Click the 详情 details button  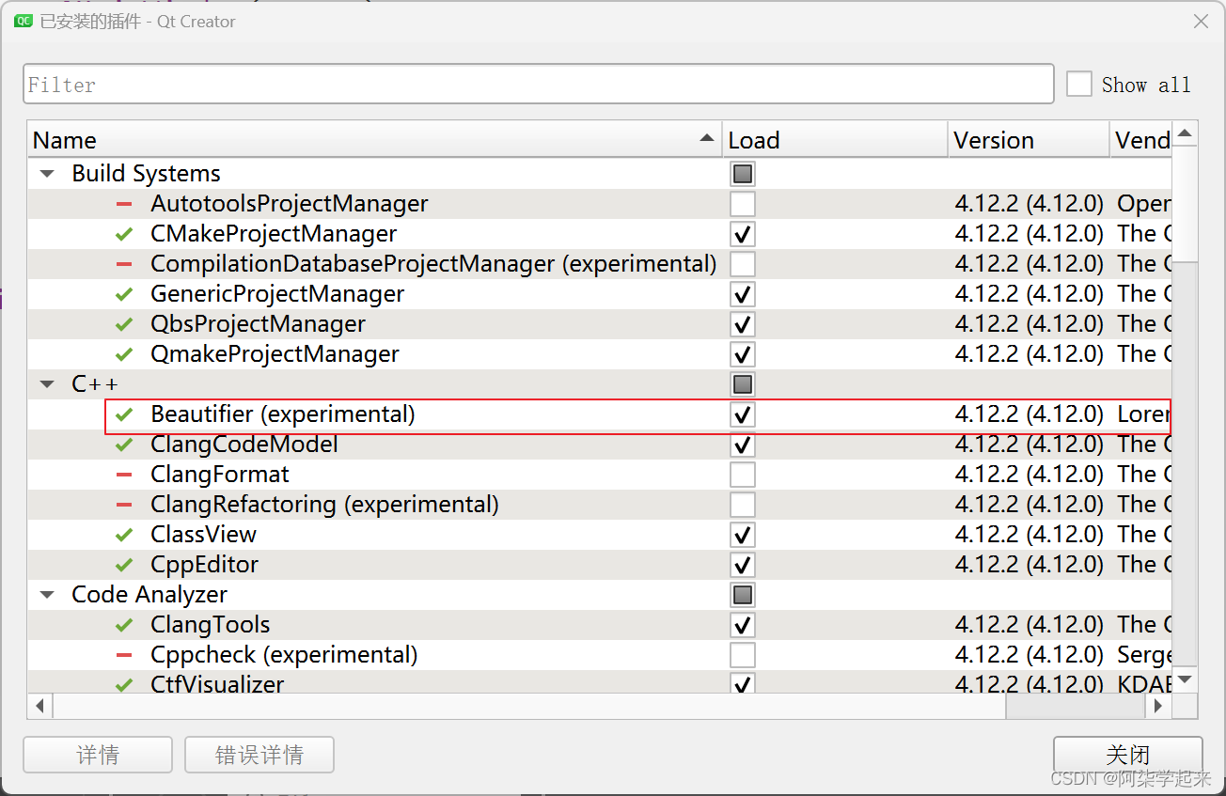coord(98,755)
